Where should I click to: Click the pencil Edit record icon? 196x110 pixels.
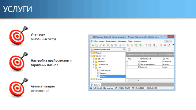click(100, 45)
